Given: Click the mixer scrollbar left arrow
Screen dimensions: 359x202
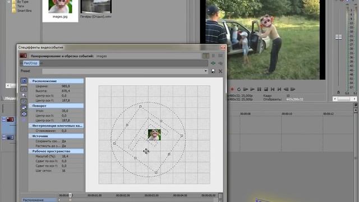Looking at the screenshot, I should (335, 99).
